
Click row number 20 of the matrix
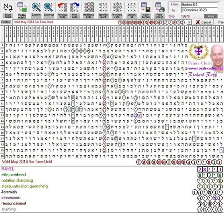2,156
